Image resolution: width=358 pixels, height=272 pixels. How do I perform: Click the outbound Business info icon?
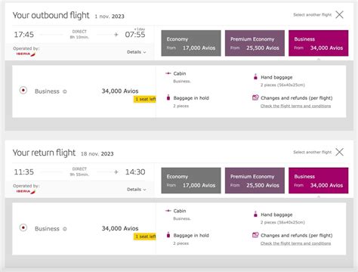coord(65,91)
